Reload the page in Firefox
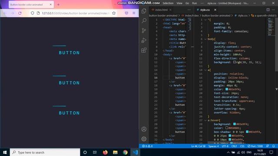This screenshot has height=156, width=278. [20, 13]
